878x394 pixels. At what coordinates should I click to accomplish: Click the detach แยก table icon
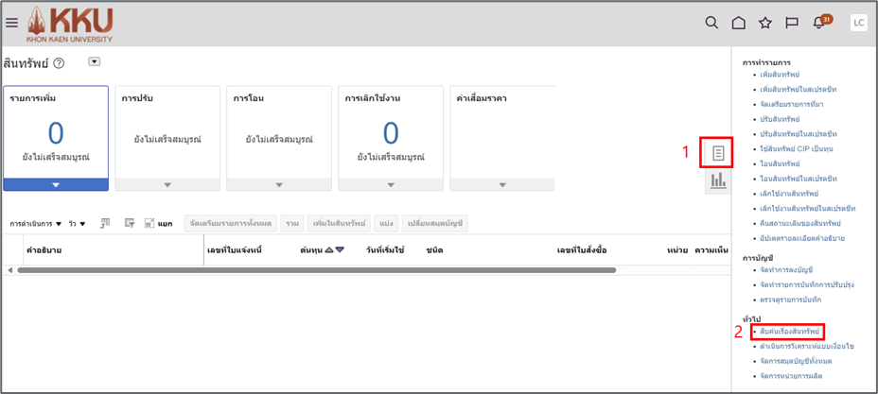pos(150,224)
